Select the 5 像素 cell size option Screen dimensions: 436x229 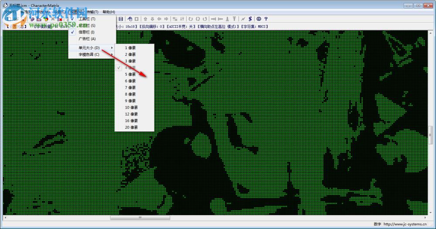pyautogui.click(x=130, y=74)
